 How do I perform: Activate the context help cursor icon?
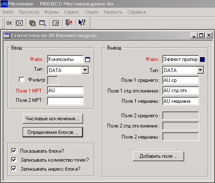click(x=82, y=23)
